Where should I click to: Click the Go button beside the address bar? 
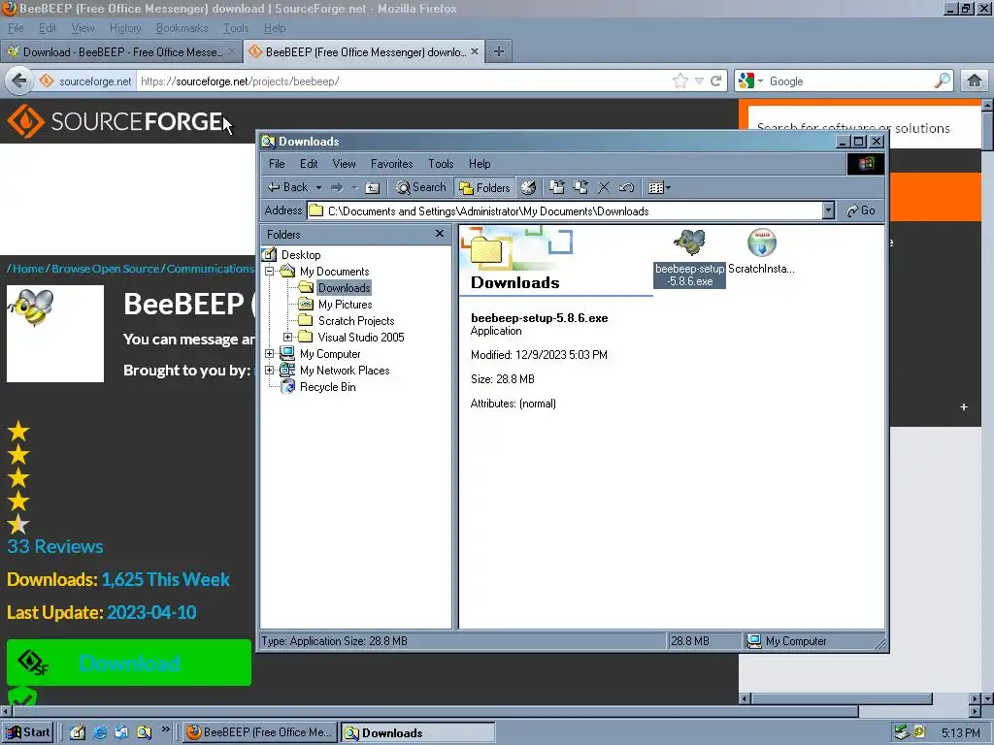click(861, 211)
